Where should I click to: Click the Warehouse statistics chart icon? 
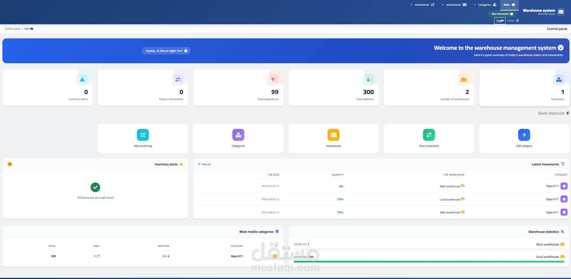[x=563, y=231]
